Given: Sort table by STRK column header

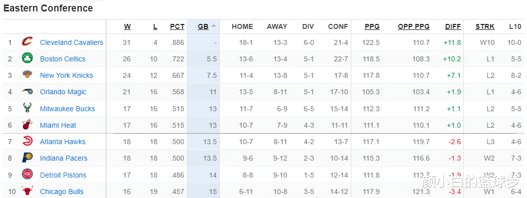Looking at the screenshot, I should (x=485, y=26).
